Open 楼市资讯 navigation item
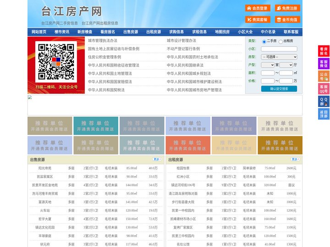This screenshot has height=247, width=330. pos(62,32)
